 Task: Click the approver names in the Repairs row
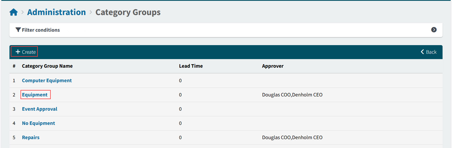292,138
